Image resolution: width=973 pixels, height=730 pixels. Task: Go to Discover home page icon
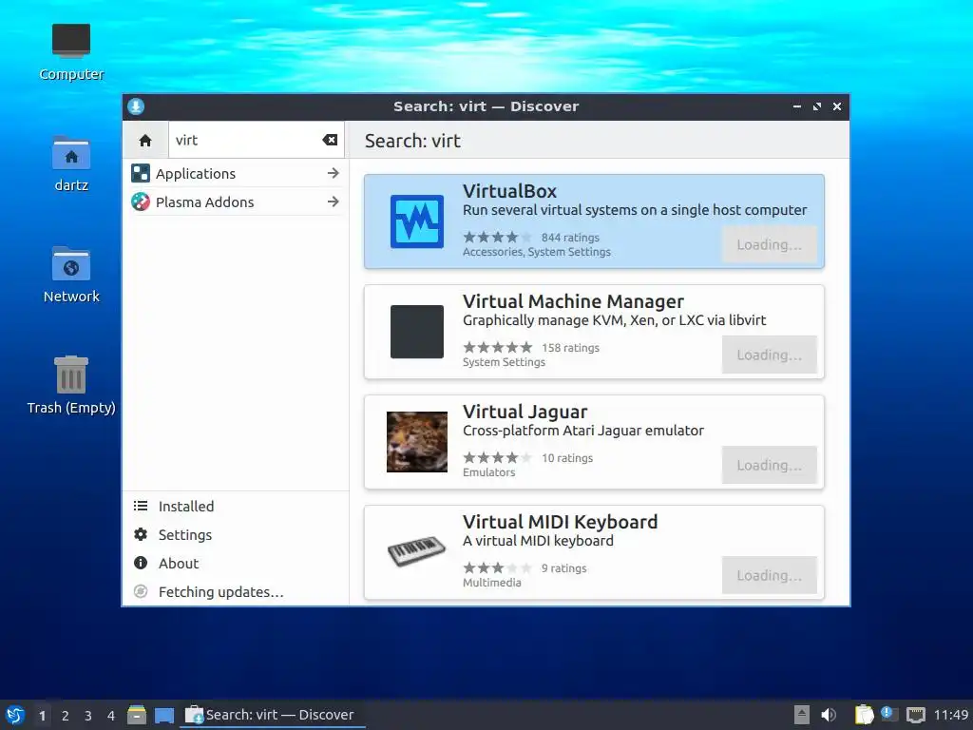pos(145,141)
